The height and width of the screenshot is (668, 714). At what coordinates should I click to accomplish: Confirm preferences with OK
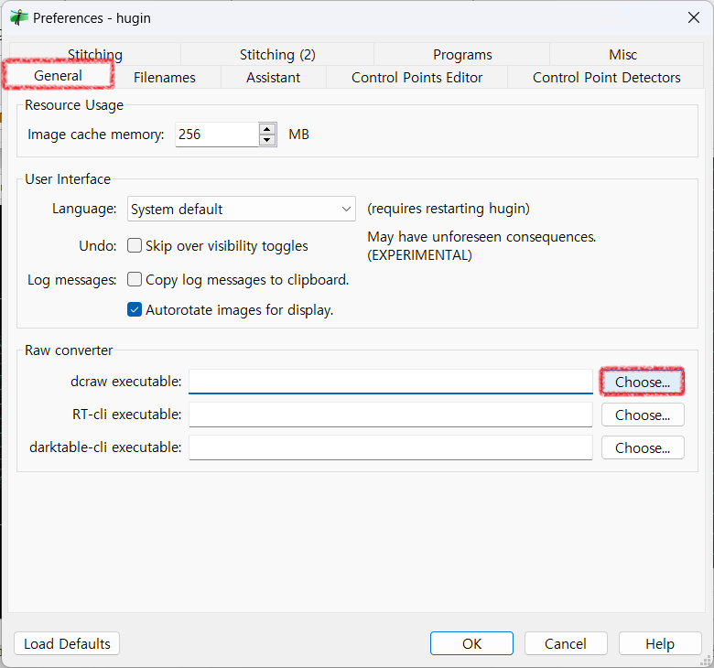[471, 643]
